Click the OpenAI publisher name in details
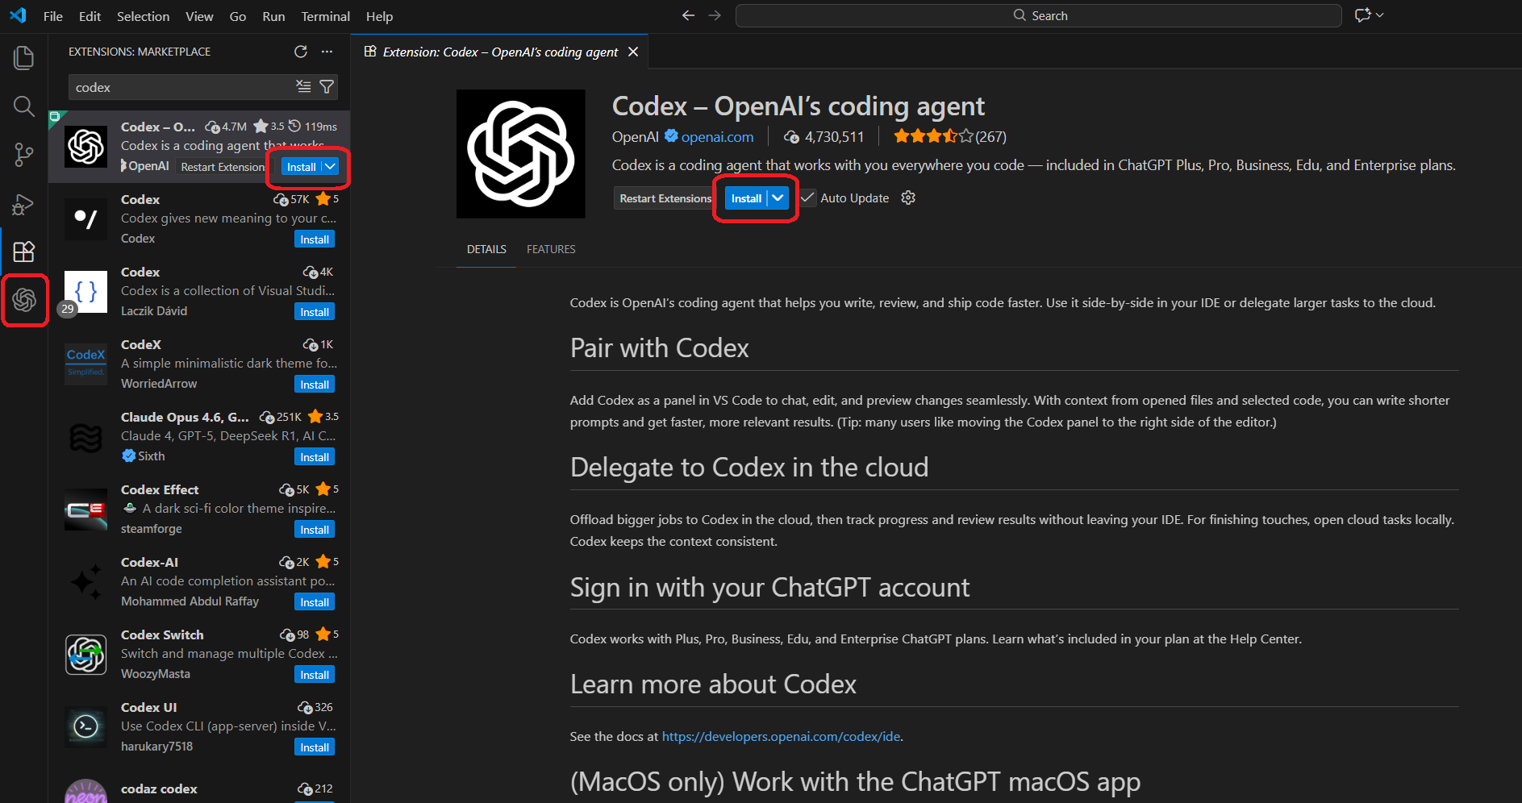This screenshot has width=1522, height=803. pos(636,137)
